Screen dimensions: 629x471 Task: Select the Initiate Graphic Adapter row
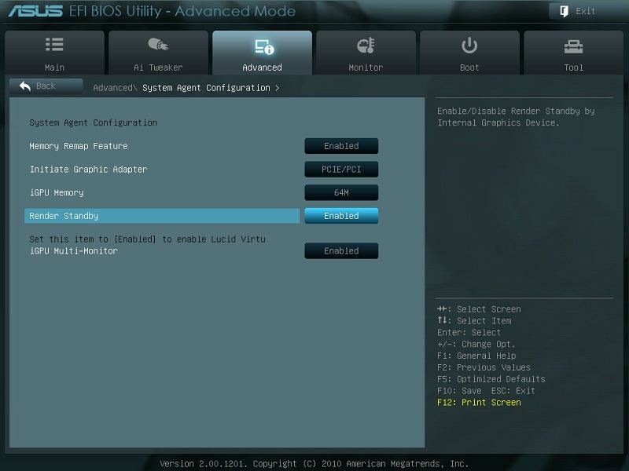click(x=162, y=170)
